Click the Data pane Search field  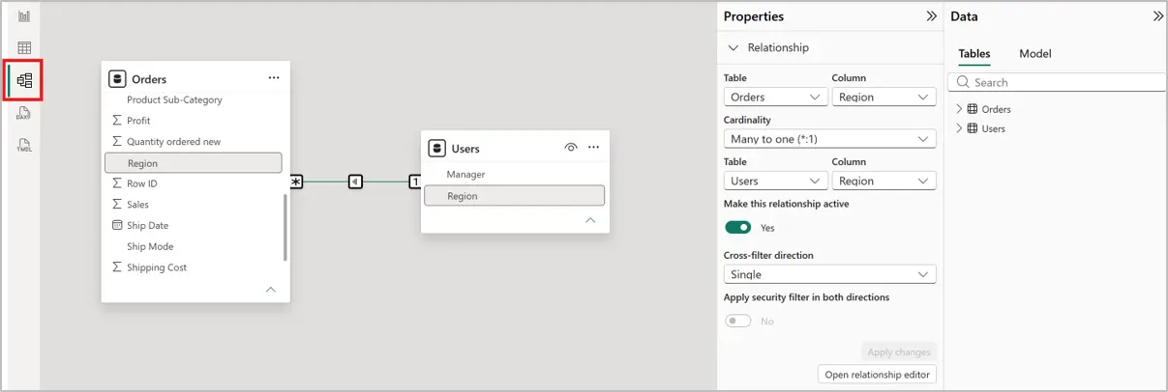(x=1057, y=82)
